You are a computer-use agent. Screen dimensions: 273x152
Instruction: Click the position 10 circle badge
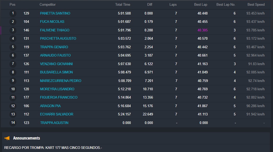click(13, 89)
